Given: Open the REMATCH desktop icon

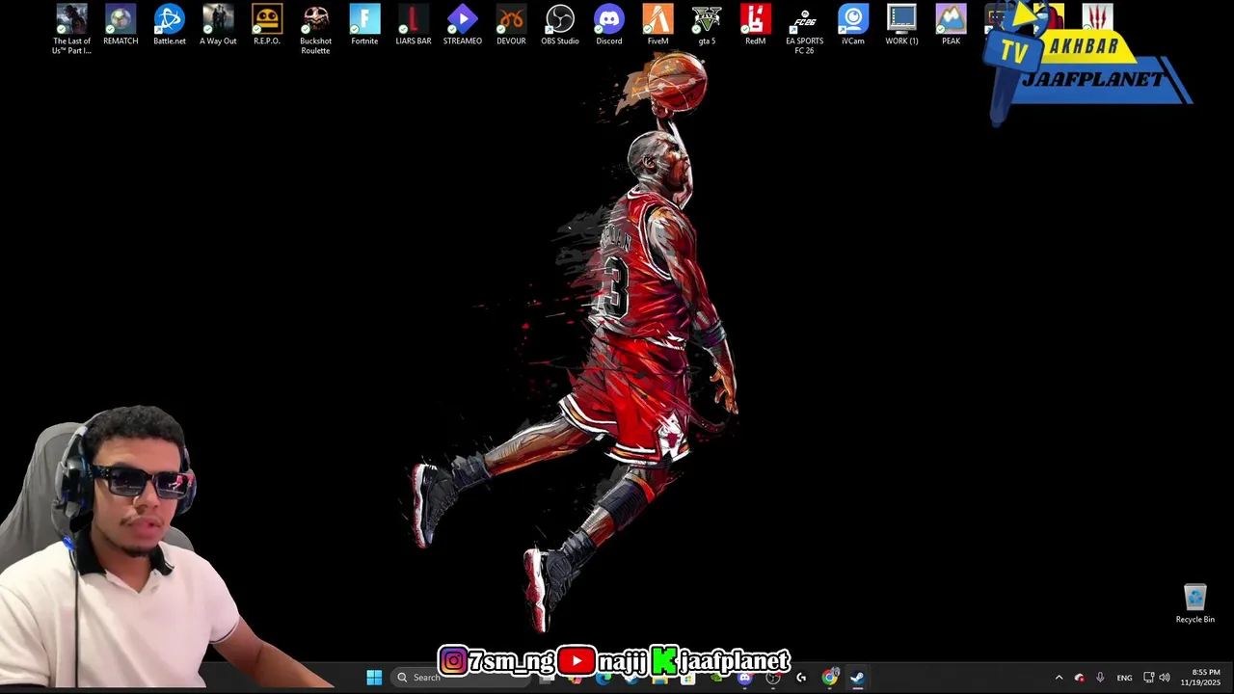Looking at the screenshot, I should 121,25.
